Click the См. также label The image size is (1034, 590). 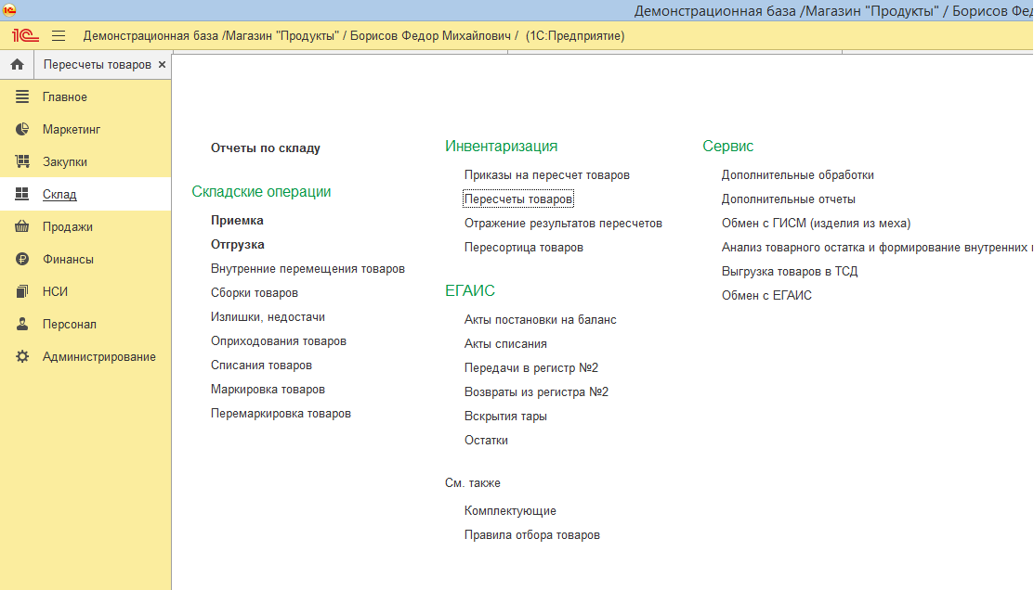472,482
